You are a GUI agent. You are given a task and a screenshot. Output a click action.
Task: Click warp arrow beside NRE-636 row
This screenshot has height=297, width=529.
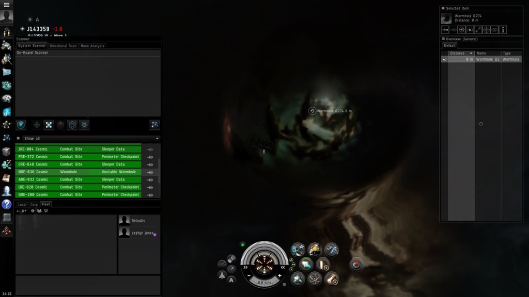pos(150,172)
